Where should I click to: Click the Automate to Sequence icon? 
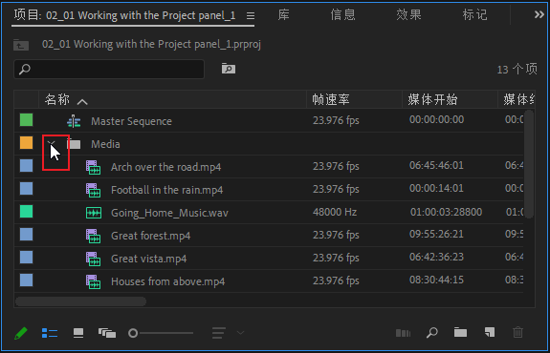point(403,333)
